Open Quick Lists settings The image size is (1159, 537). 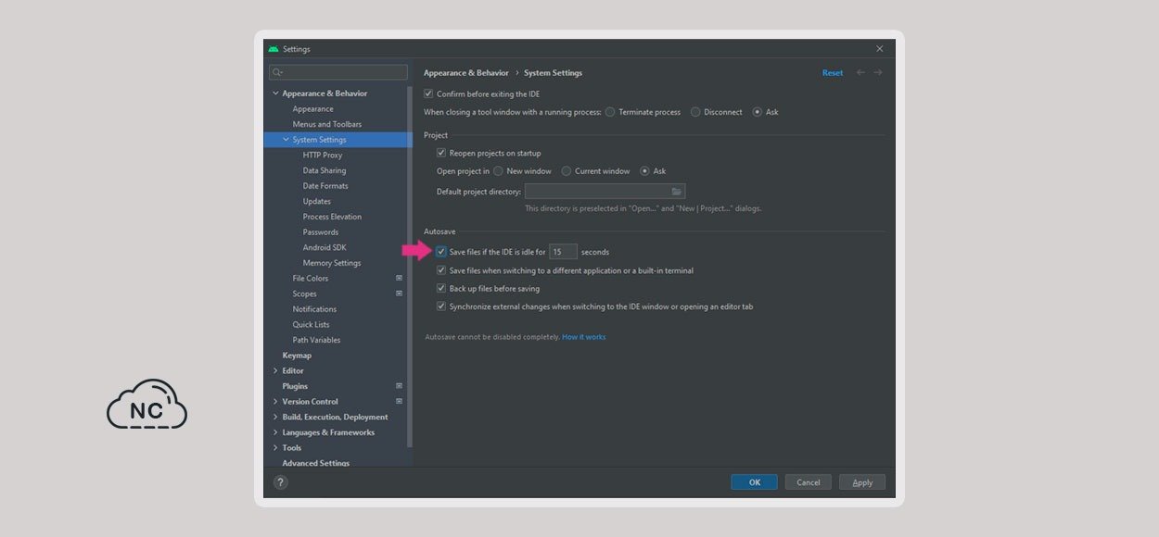pos(311,325)
